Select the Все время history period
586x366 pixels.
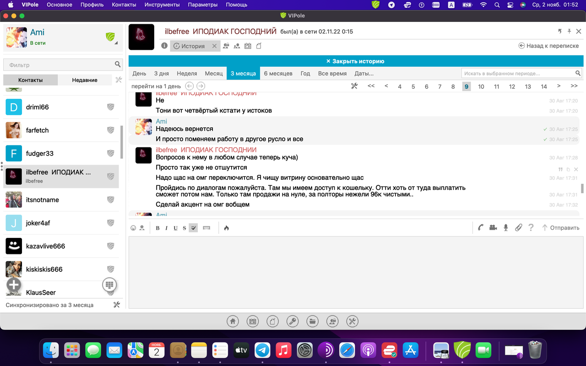click(332, 73)
